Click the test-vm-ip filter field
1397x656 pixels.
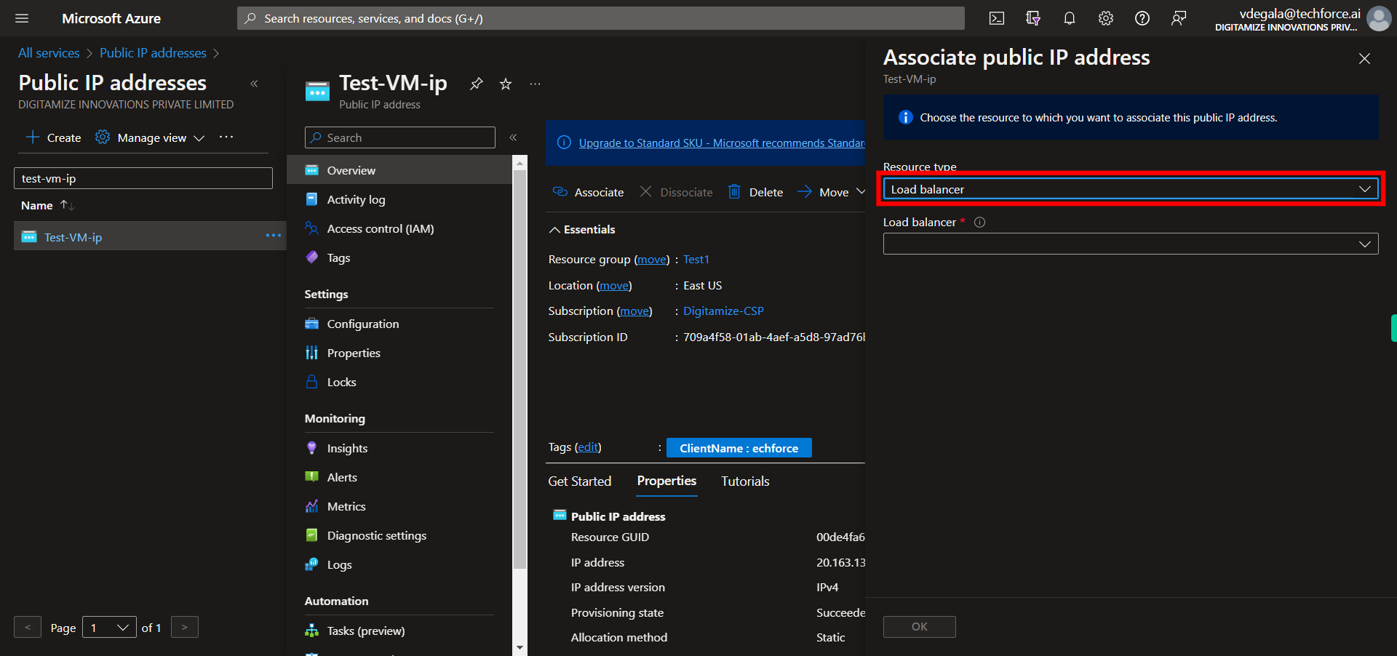(x=143, y=178)
